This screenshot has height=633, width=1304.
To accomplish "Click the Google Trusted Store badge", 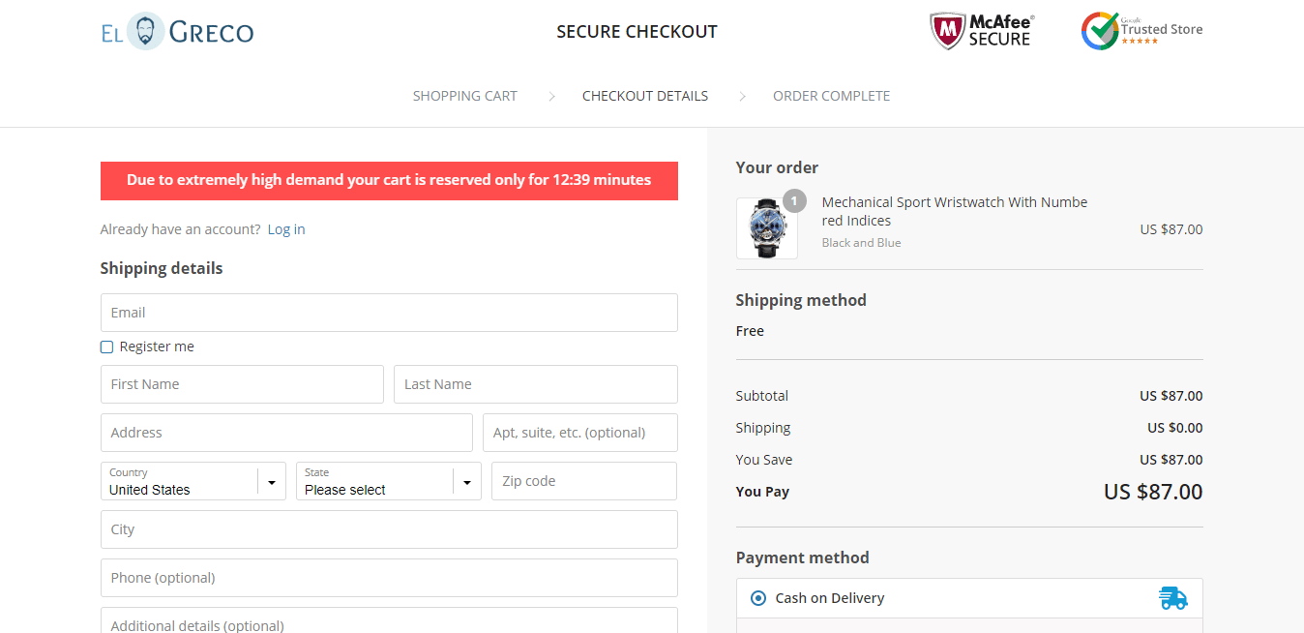I will click(1141, 31).
